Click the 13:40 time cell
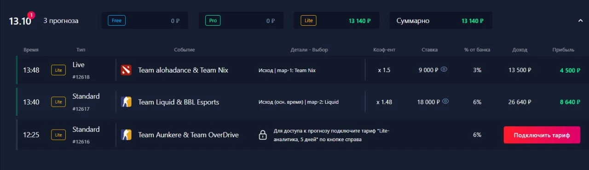The height and width of the screenshot is (170, 589). pos(31,102)
